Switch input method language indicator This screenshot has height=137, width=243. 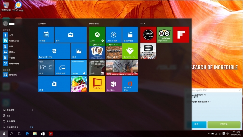(228, 134)
